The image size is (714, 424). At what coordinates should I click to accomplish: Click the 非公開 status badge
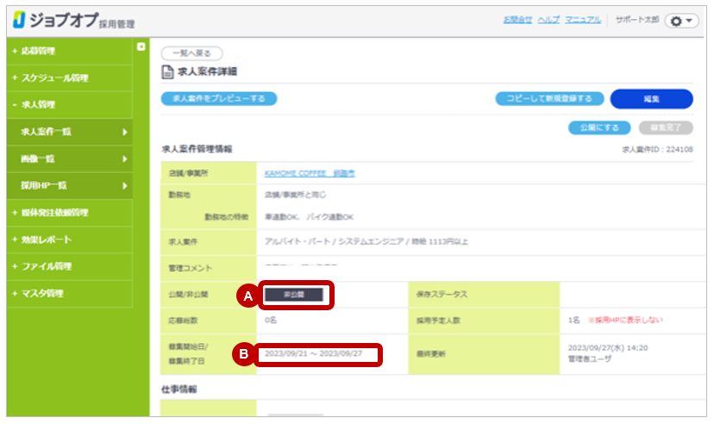[x=294, y=295]
